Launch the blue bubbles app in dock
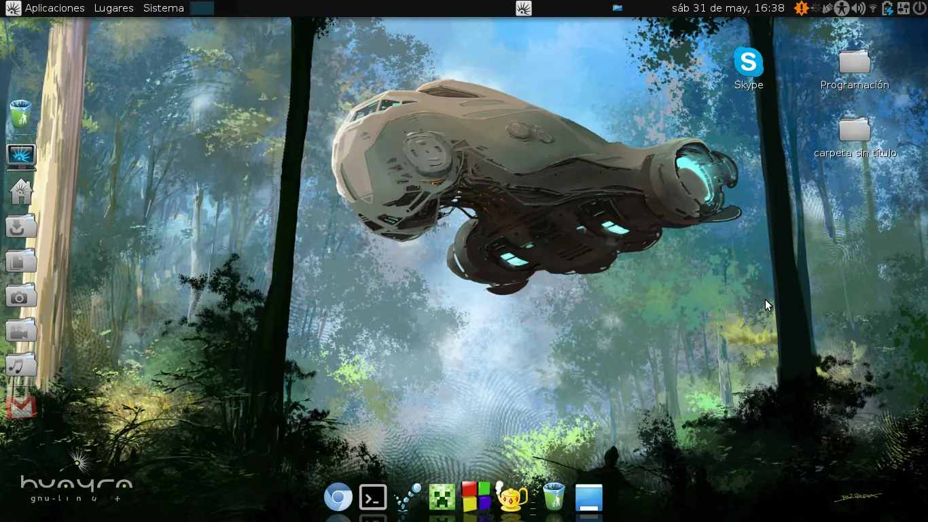The width and height of the screenshot is (928, 522). point(408,498)
